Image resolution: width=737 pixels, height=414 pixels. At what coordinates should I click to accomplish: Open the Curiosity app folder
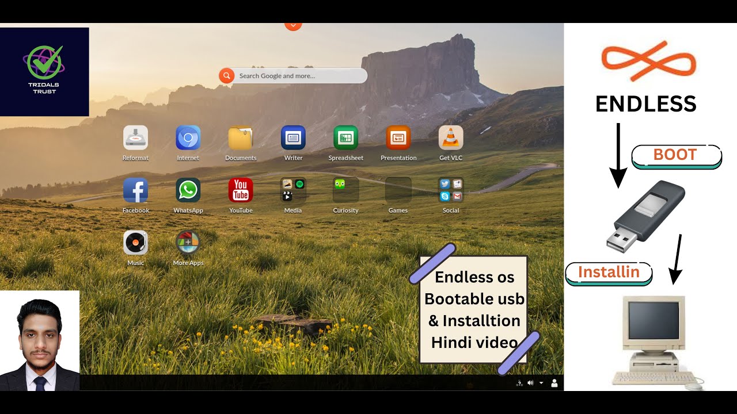click(x=345, y=190)
